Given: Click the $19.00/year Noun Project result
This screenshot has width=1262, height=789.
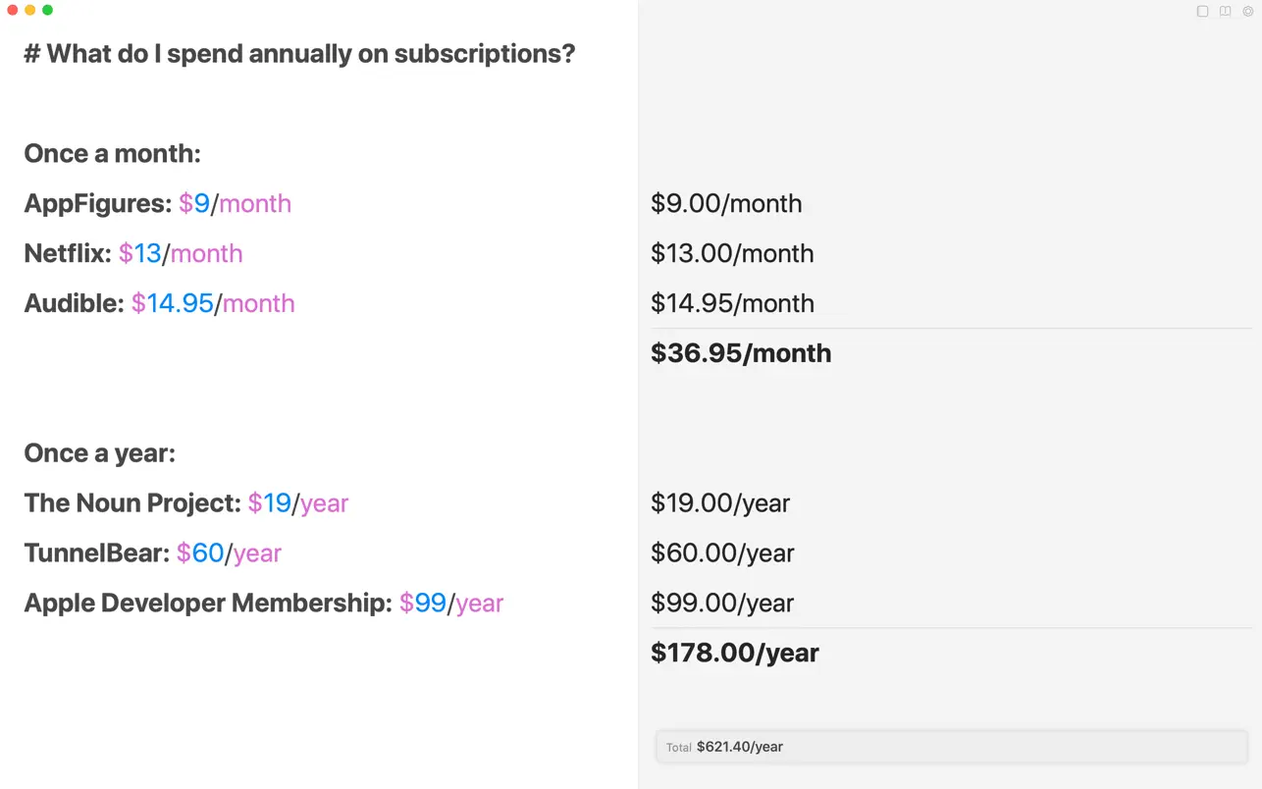Looking at the screenshot, I should 720,503.
